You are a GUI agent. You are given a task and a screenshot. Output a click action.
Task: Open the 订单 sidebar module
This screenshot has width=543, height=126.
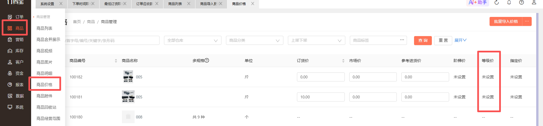tap(16, 17)
